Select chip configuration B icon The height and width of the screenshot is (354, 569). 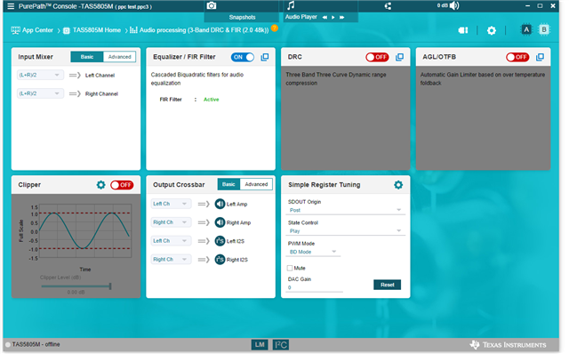[543, 29]
